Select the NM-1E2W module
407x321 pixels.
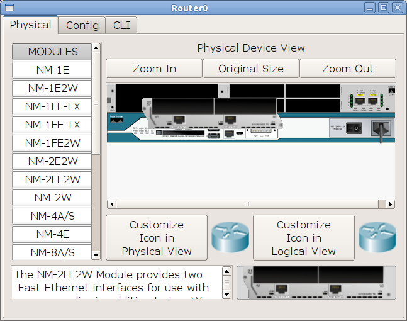coord(52,88)
